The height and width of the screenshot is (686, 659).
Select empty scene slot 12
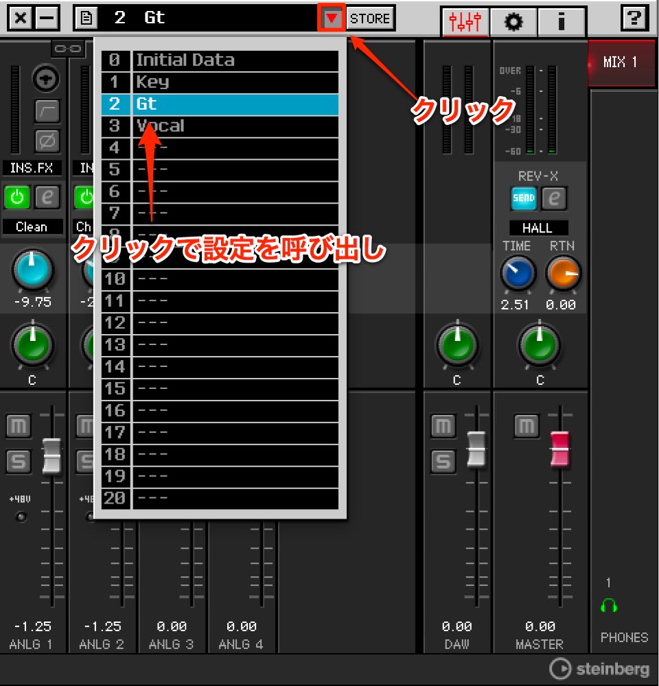(x=220, y=323)
